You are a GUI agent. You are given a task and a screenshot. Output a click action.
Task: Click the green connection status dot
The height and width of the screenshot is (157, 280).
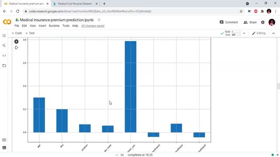point(273,155)
